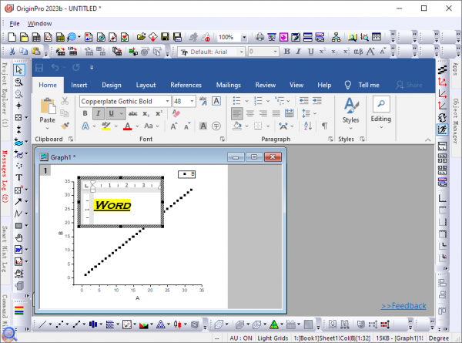
Task: Open the Window menu
Action: pyautogui.click(x=38, y=23)
